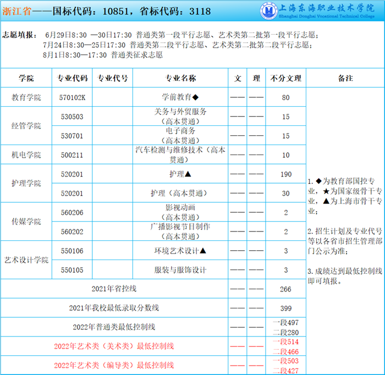Click the 传媒学院 college cell
The image size is (385, 375).
[x=26, y=222]
